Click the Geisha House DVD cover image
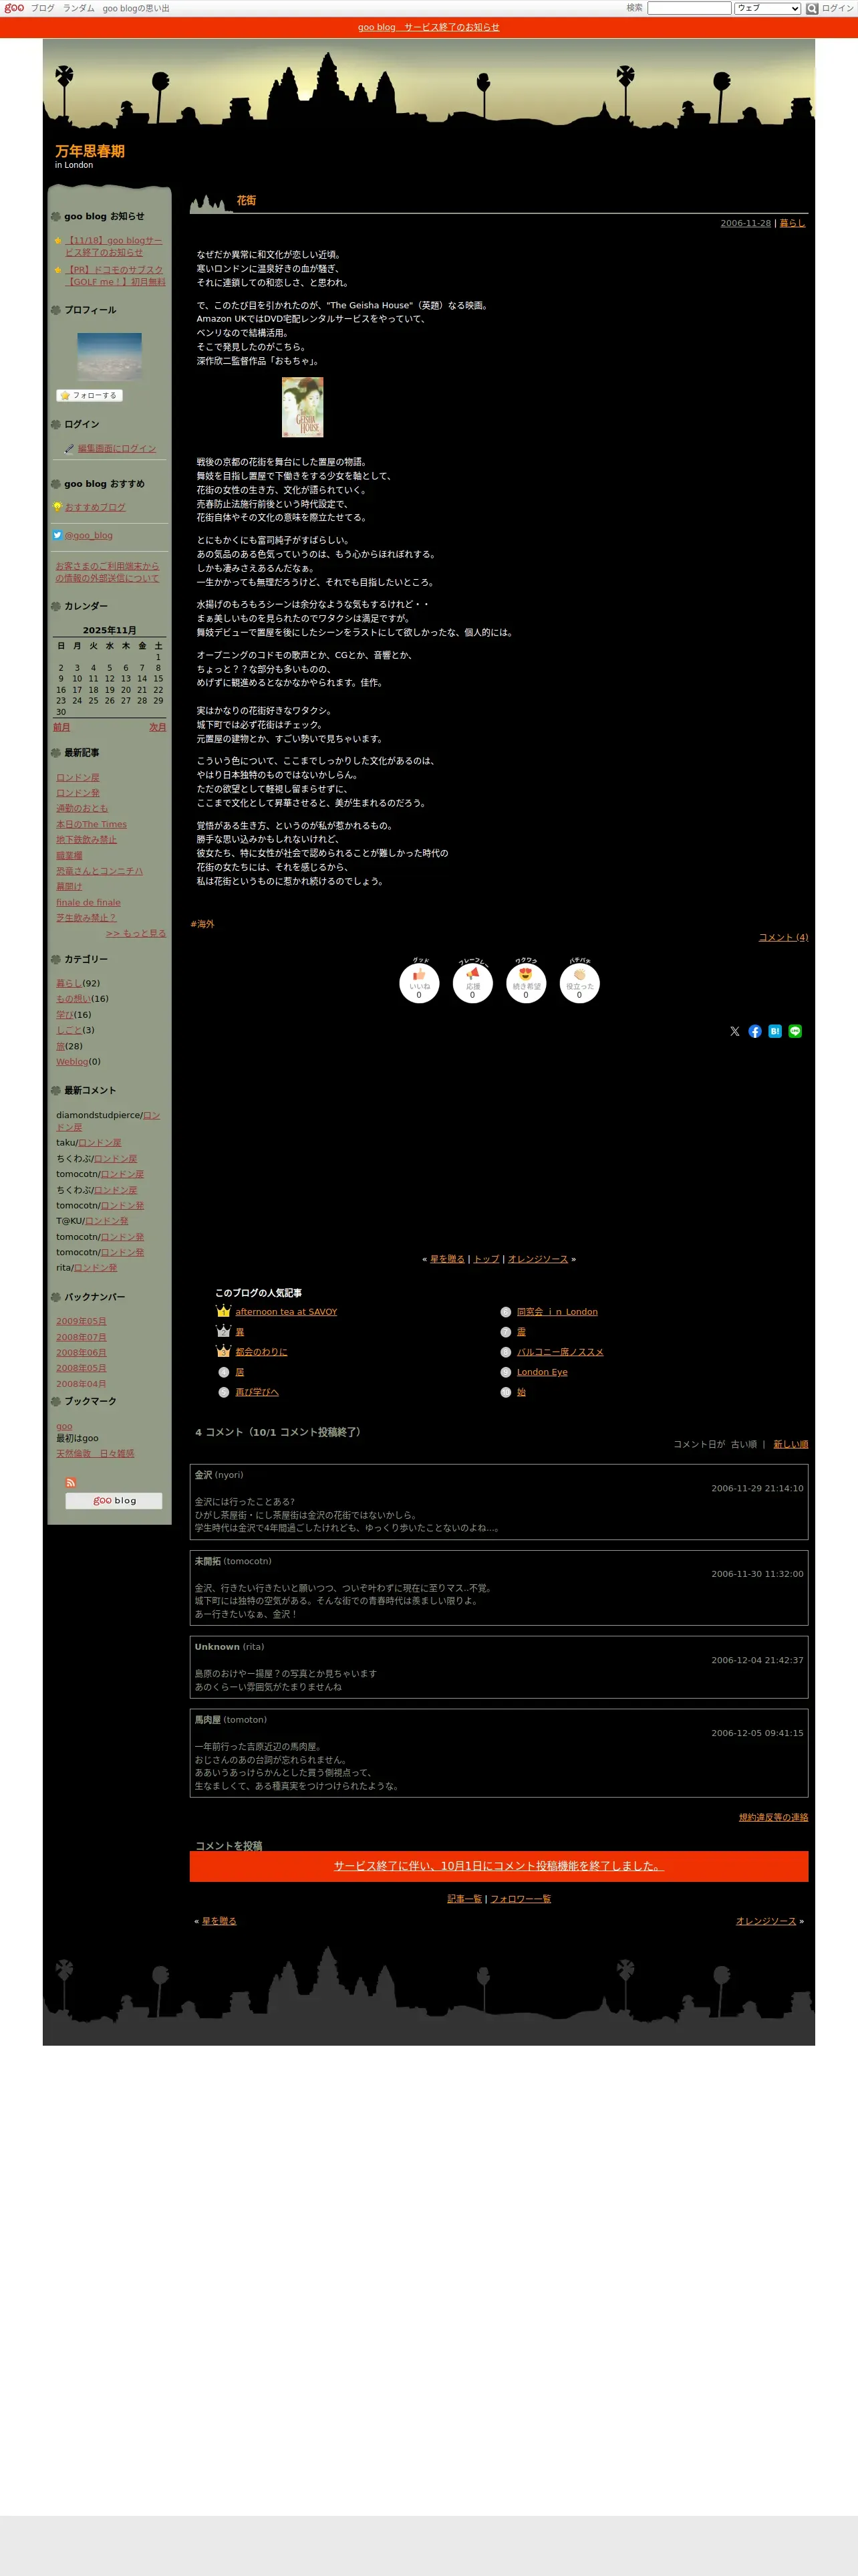 click(303, 407)
